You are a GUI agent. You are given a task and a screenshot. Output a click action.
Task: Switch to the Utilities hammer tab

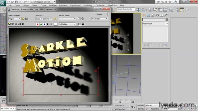(166, 15)
